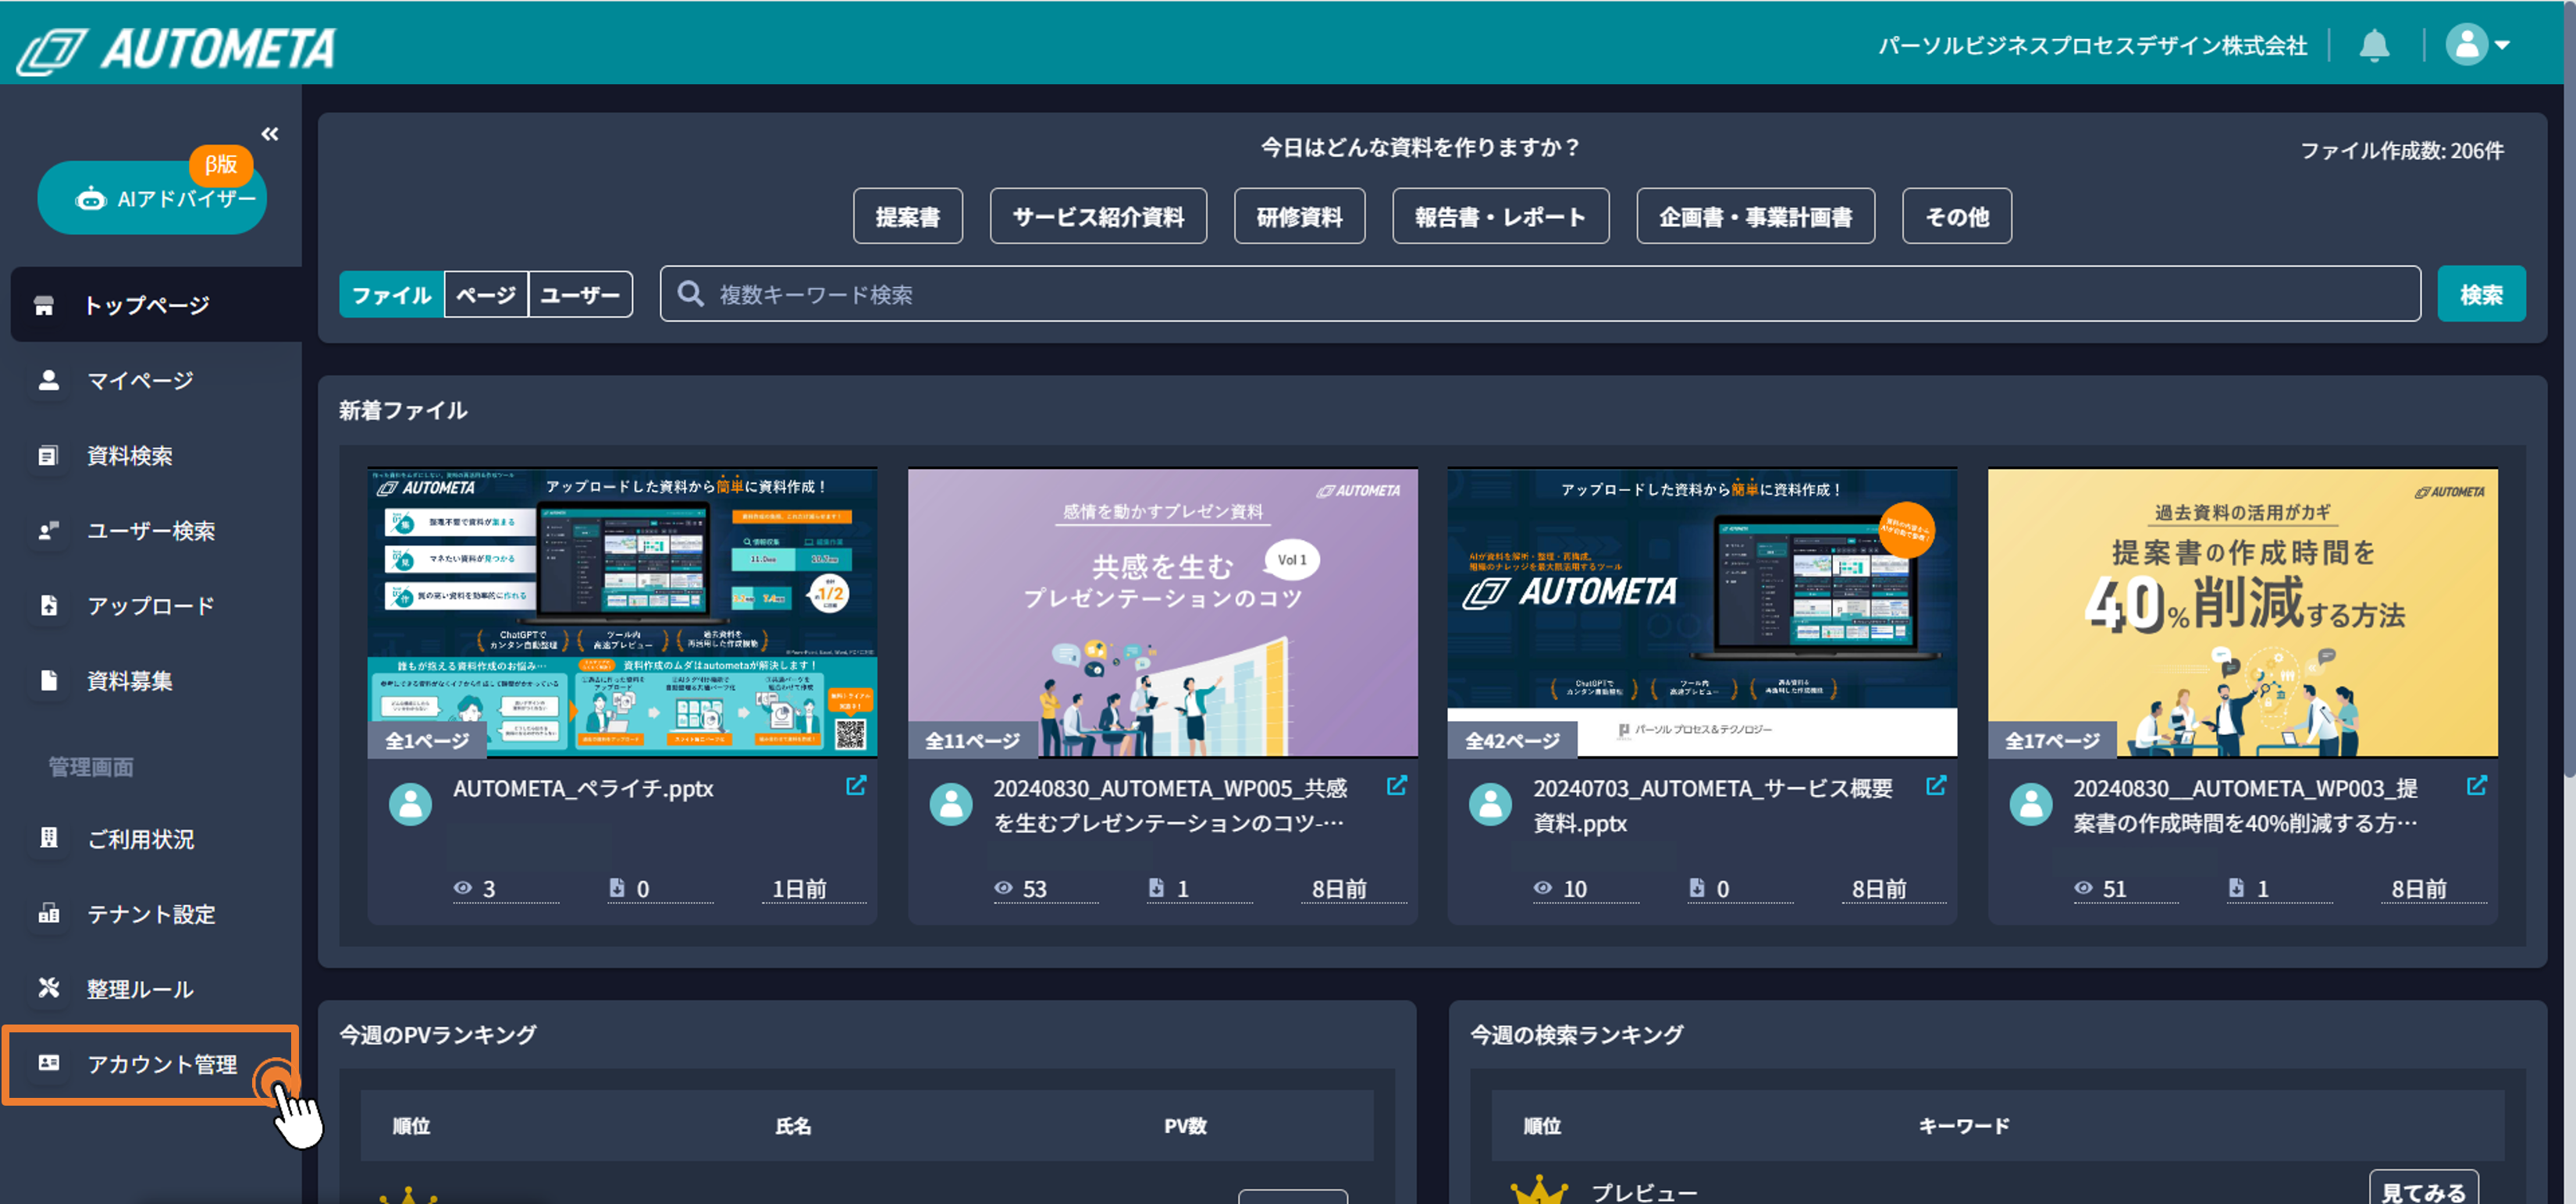Click the テナント設定 icon
This screenshot has height=1204, width=2576.
pos(48,913)
